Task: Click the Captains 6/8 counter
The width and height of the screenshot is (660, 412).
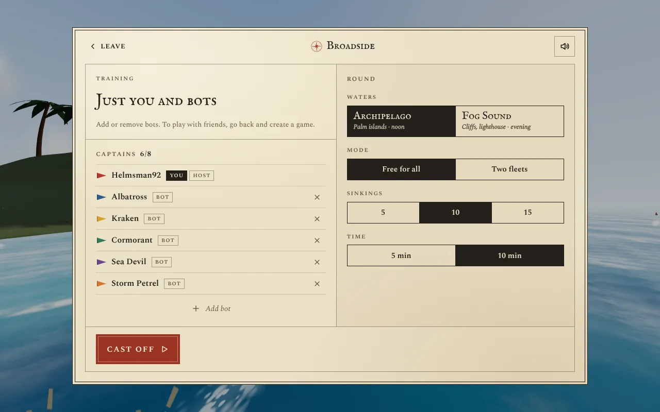Action: 124,154
